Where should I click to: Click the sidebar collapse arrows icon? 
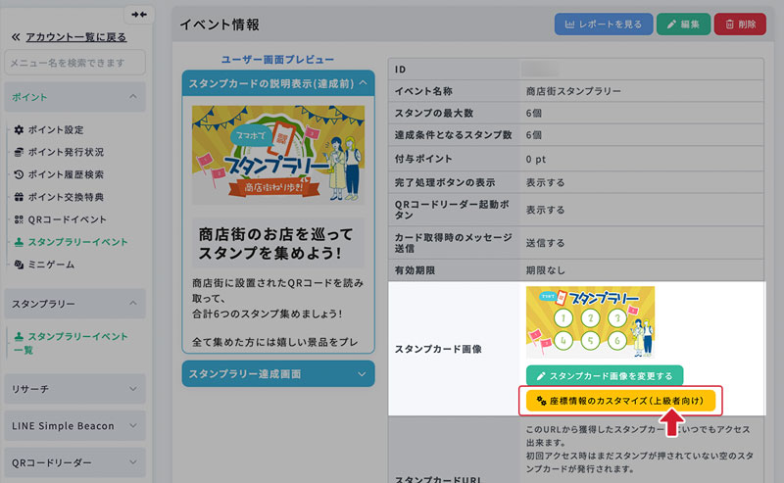click(138, 15)
